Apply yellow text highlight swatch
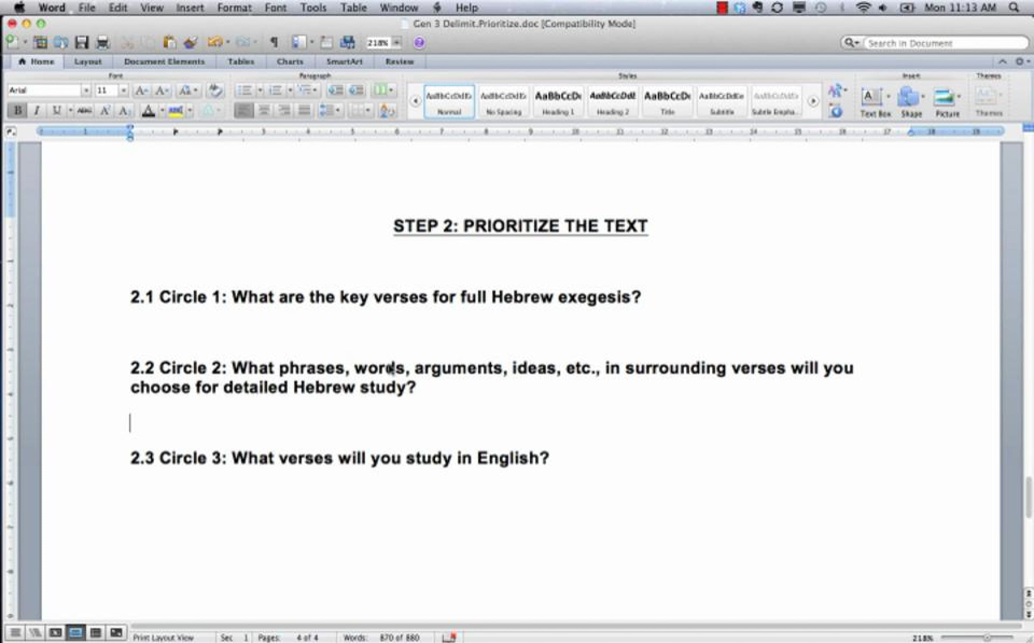Viewport: 1034px width, 643px height. point(176,111)
